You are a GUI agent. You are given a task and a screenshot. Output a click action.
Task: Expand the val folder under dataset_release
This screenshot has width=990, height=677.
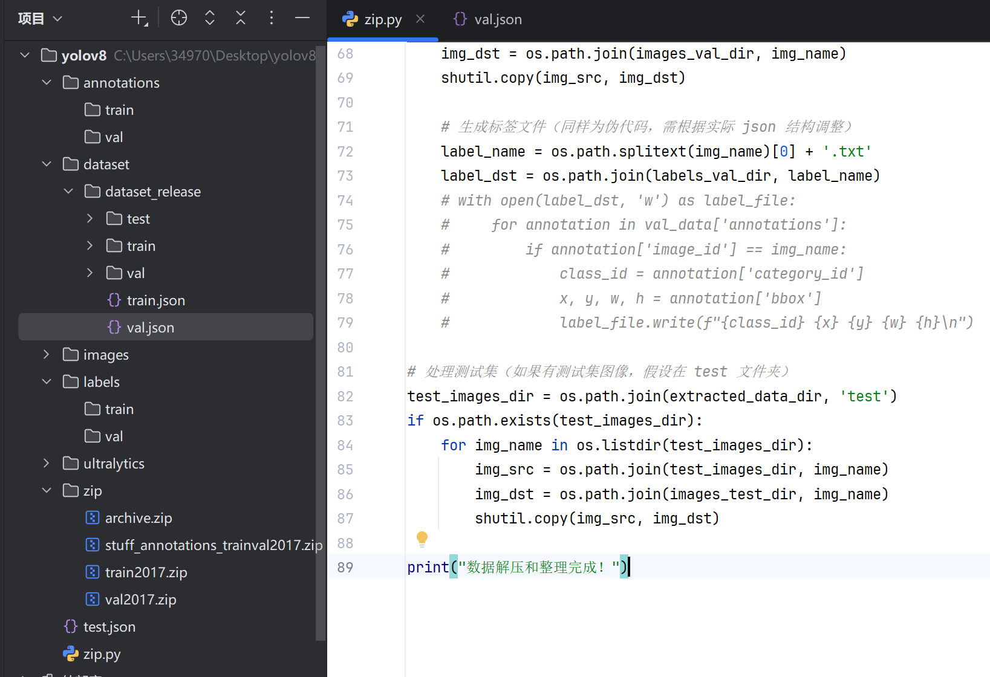click(90, 273)
